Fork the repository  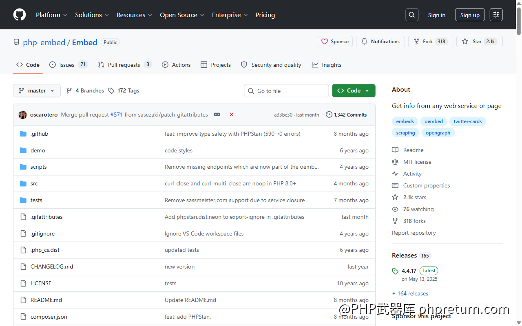point(431,42)
